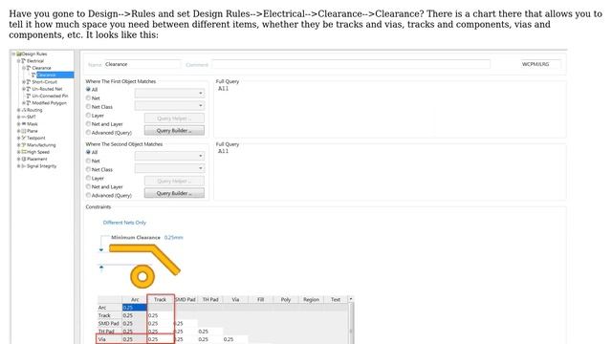Click the Arc column header

[x=135, y=299]
